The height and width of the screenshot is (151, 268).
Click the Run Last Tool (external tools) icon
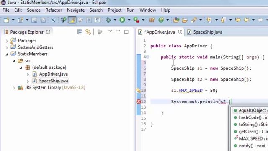point(136,20)
